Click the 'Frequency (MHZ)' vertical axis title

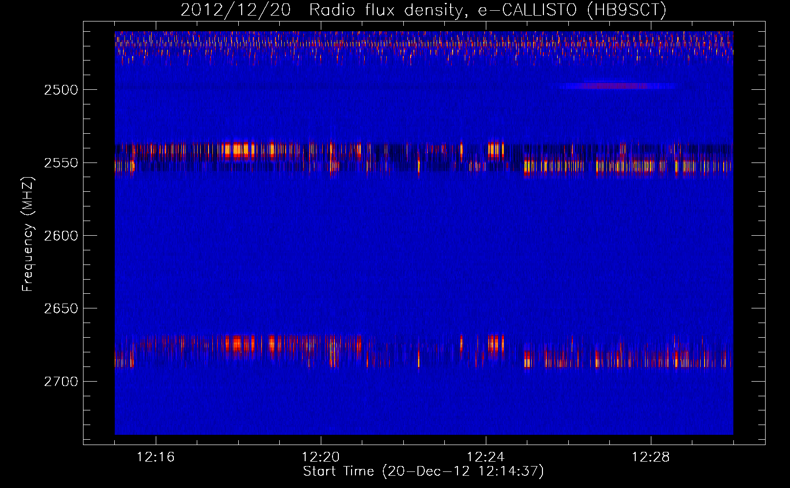pos(28,234)
